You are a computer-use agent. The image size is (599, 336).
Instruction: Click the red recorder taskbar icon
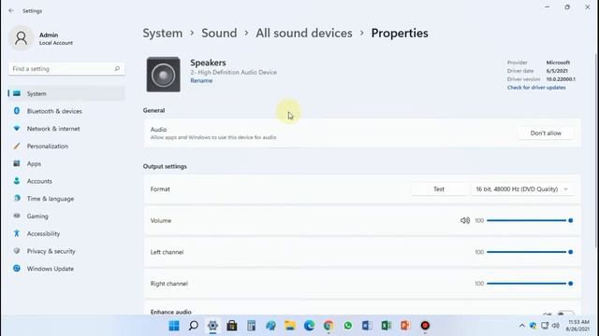pos(425,326)
